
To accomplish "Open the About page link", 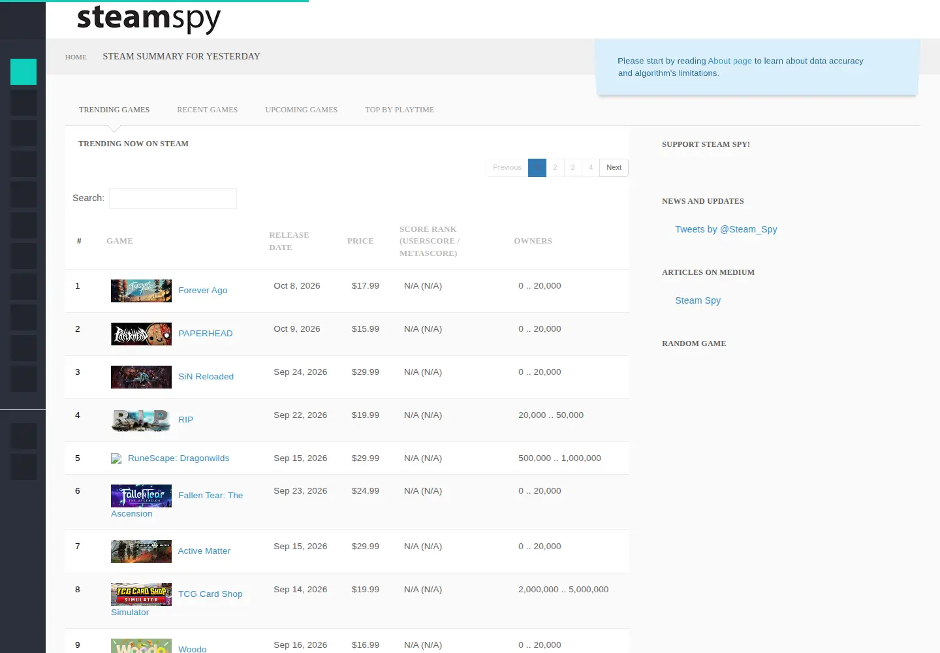I will tap(730, 61).
